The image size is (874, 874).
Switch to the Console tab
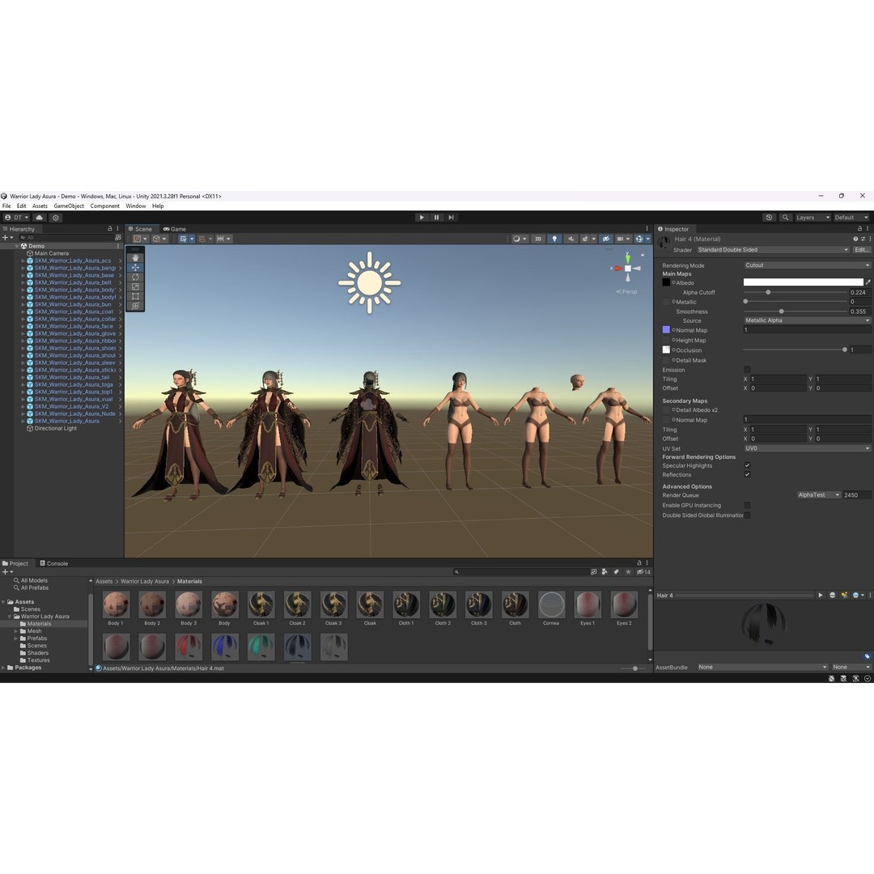53,563
